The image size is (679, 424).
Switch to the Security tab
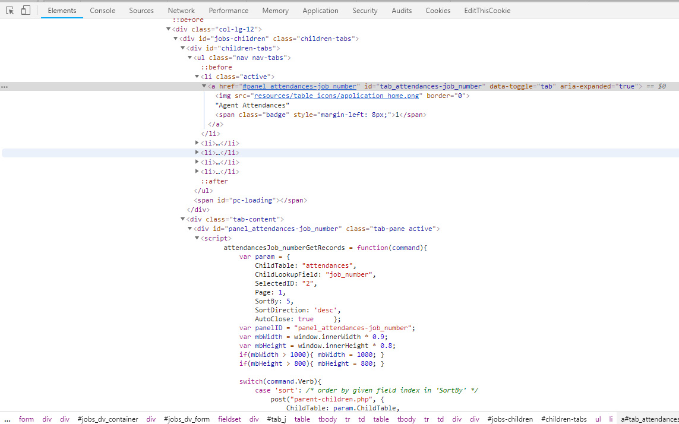(365, 11)
